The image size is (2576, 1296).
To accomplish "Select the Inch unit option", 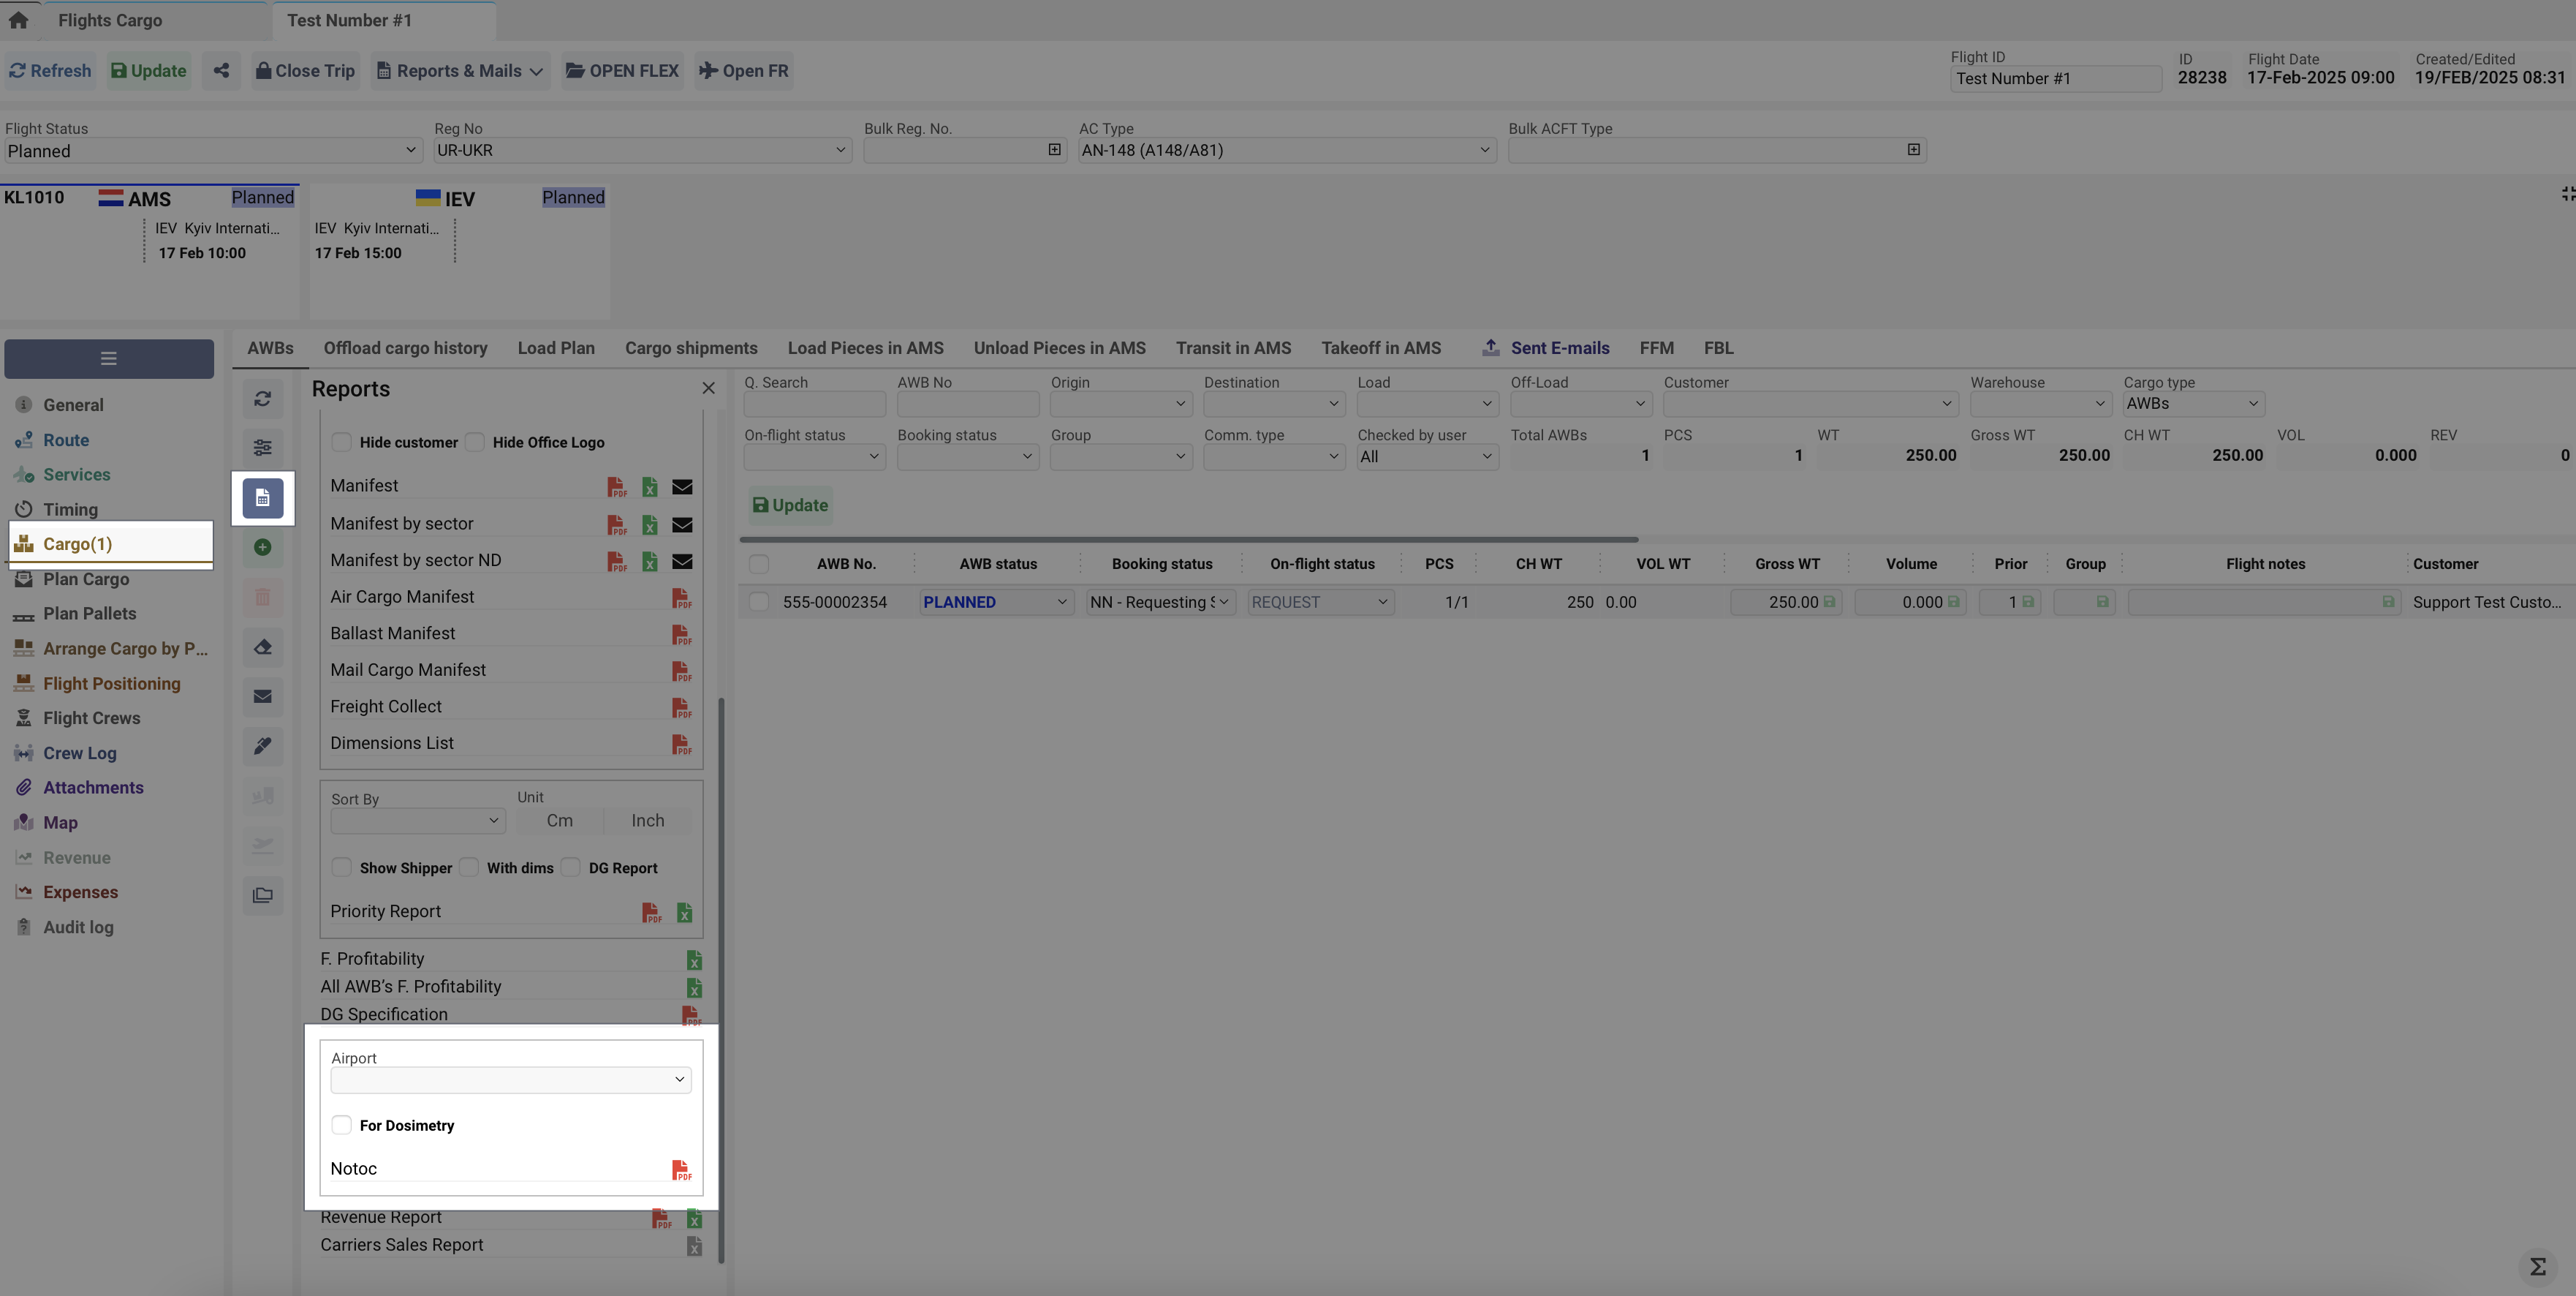I will click(x=647, y=821).
